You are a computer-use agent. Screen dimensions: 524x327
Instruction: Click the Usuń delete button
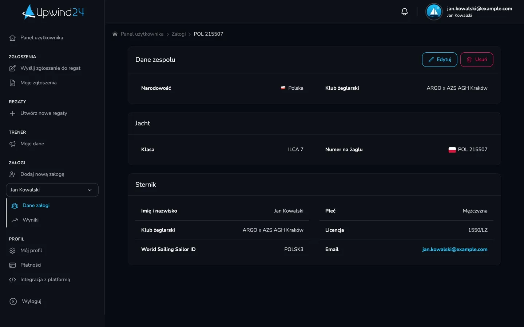477,60
